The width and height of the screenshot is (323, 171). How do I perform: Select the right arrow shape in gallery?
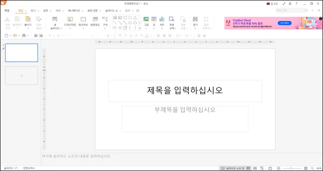(x=115, y=28)
